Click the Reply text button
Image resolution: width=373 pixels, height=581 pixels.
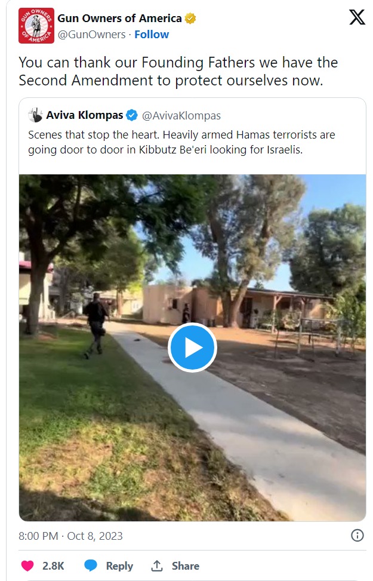coord(119,566)
